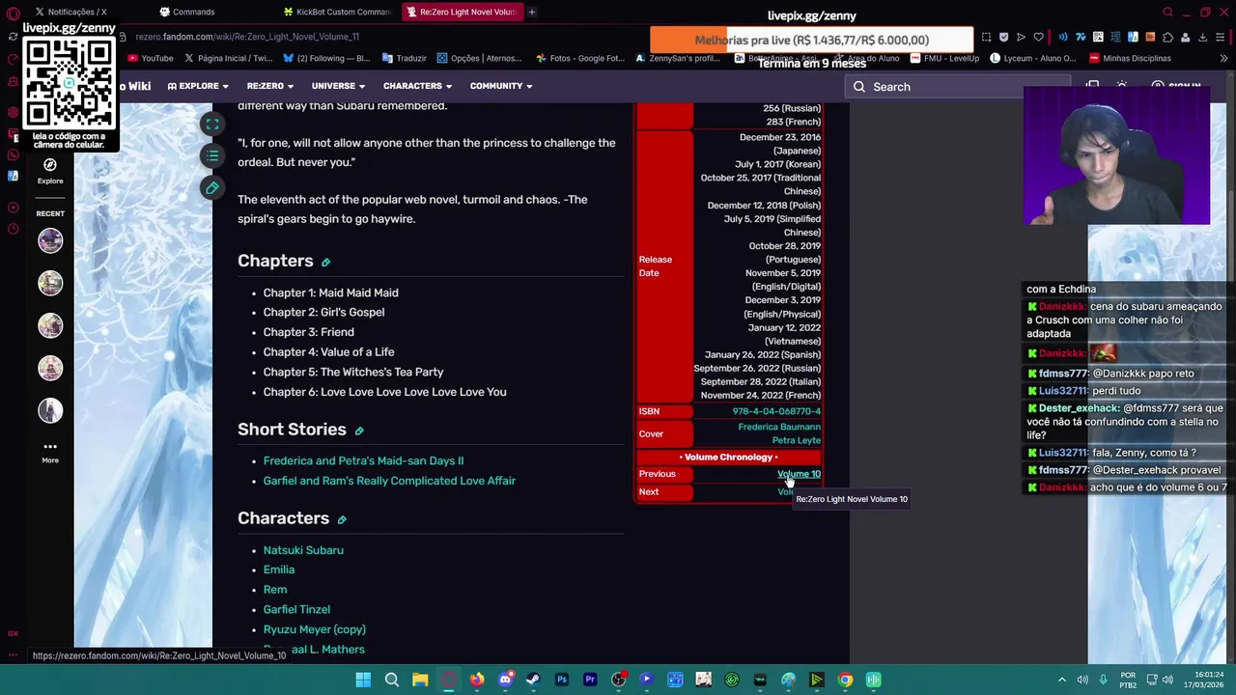The height and width of the screenshot is (695, 1236).
Task: Open the YouTube bookmark
Action: (149, 58)
